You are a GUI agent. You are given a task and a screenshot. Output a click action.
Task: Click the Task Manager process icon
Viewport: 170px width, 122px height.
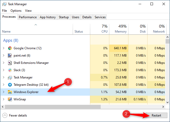point(10,77)
